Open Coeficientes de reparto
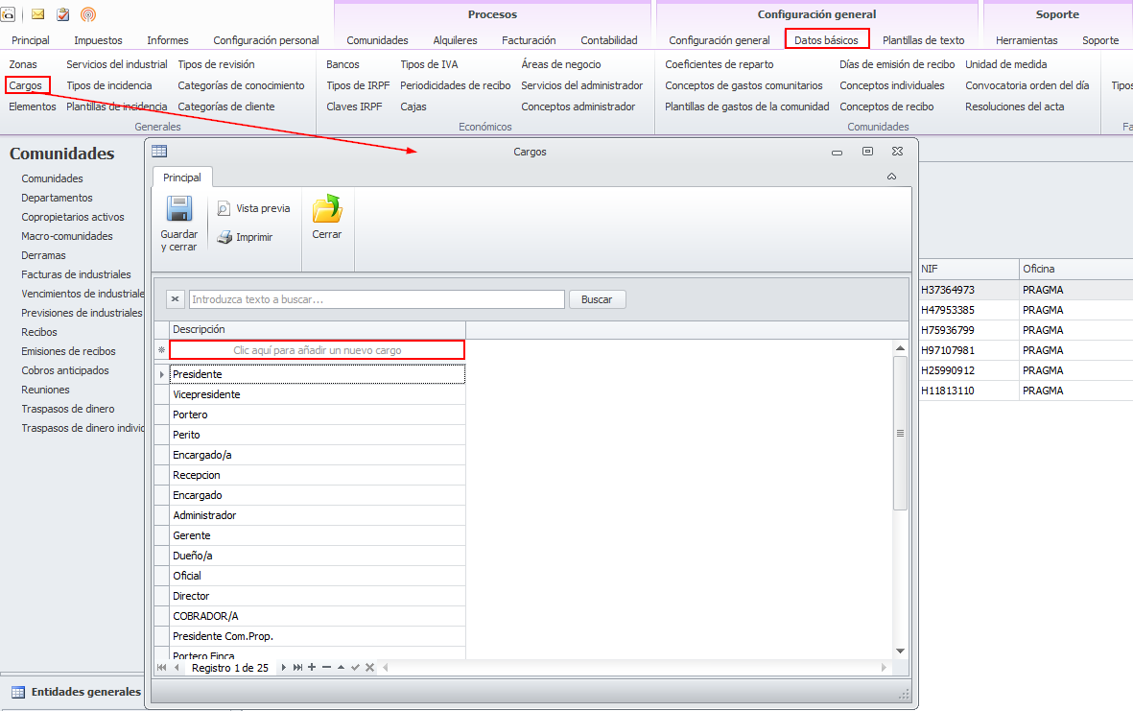 tap(719, 64)
